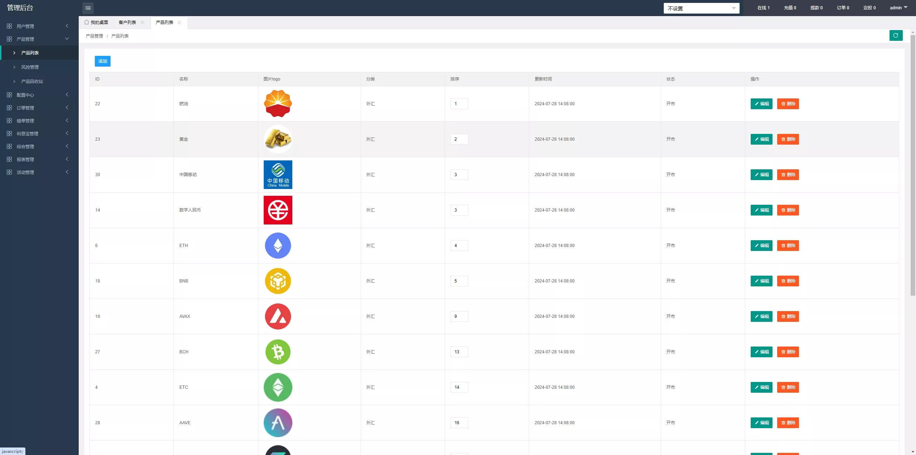The width and height of the screenshot is (916, 455).
Task: Delete the 黄金 product row
Action: coord(788,139)
